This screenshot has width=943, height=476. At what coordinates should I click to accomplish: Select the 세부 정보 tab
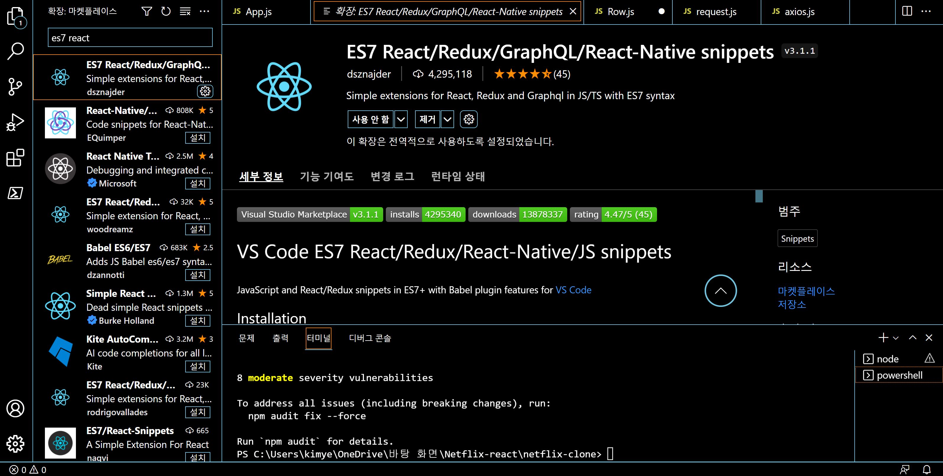pos(261,176)
